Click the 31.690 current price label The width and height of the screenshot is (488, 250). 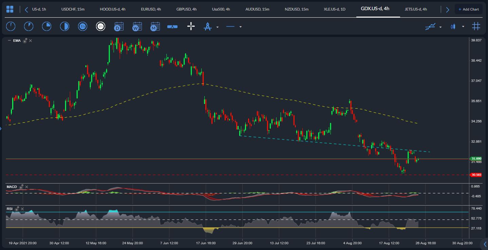click(x=476, y=158)
